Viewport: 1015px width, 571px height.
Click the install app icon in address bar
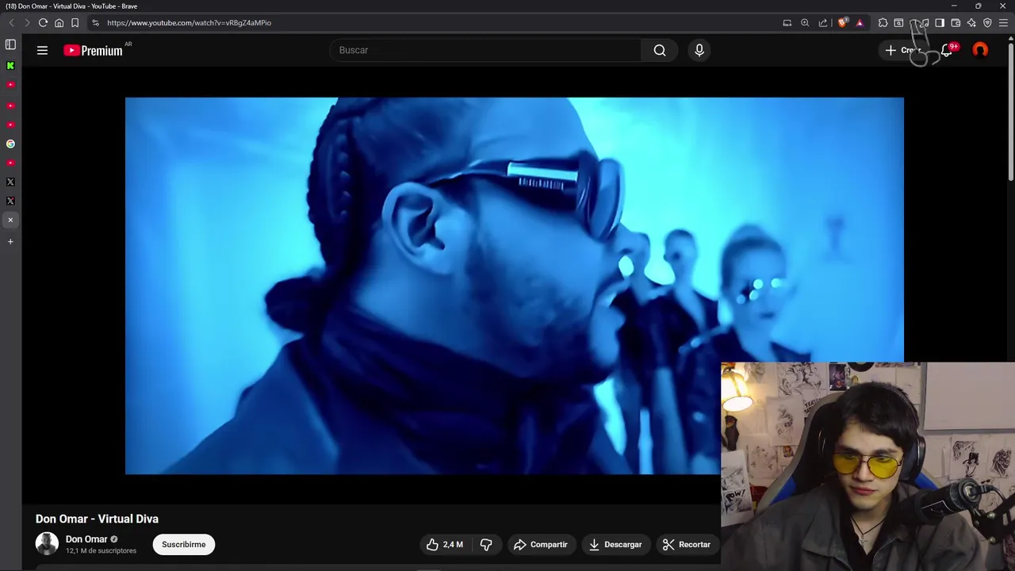pos(787,23)
